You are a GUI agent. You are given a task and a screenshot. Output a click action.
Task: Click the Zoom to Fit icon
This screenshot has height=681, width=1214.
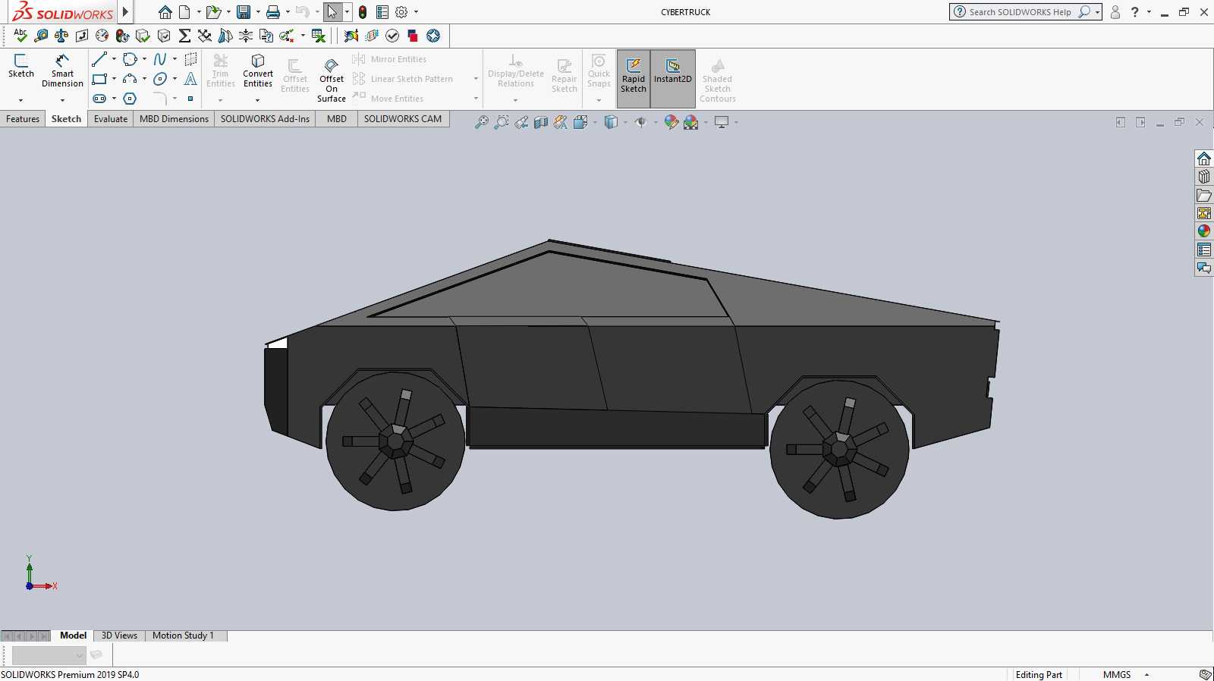tap(482, 123)
